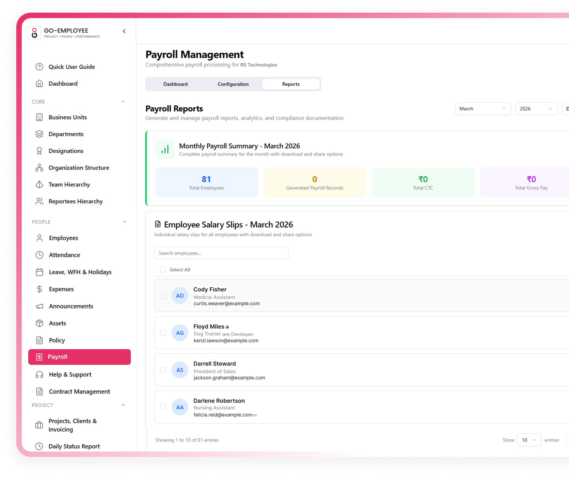Click Floyd Miles's AG avatar
569x477 pixels.
(180, 333)
